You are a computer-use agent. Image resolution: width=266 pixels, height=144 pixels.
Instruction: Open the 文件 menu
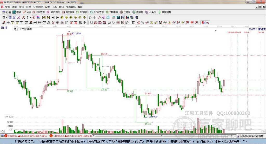point(7,7)
